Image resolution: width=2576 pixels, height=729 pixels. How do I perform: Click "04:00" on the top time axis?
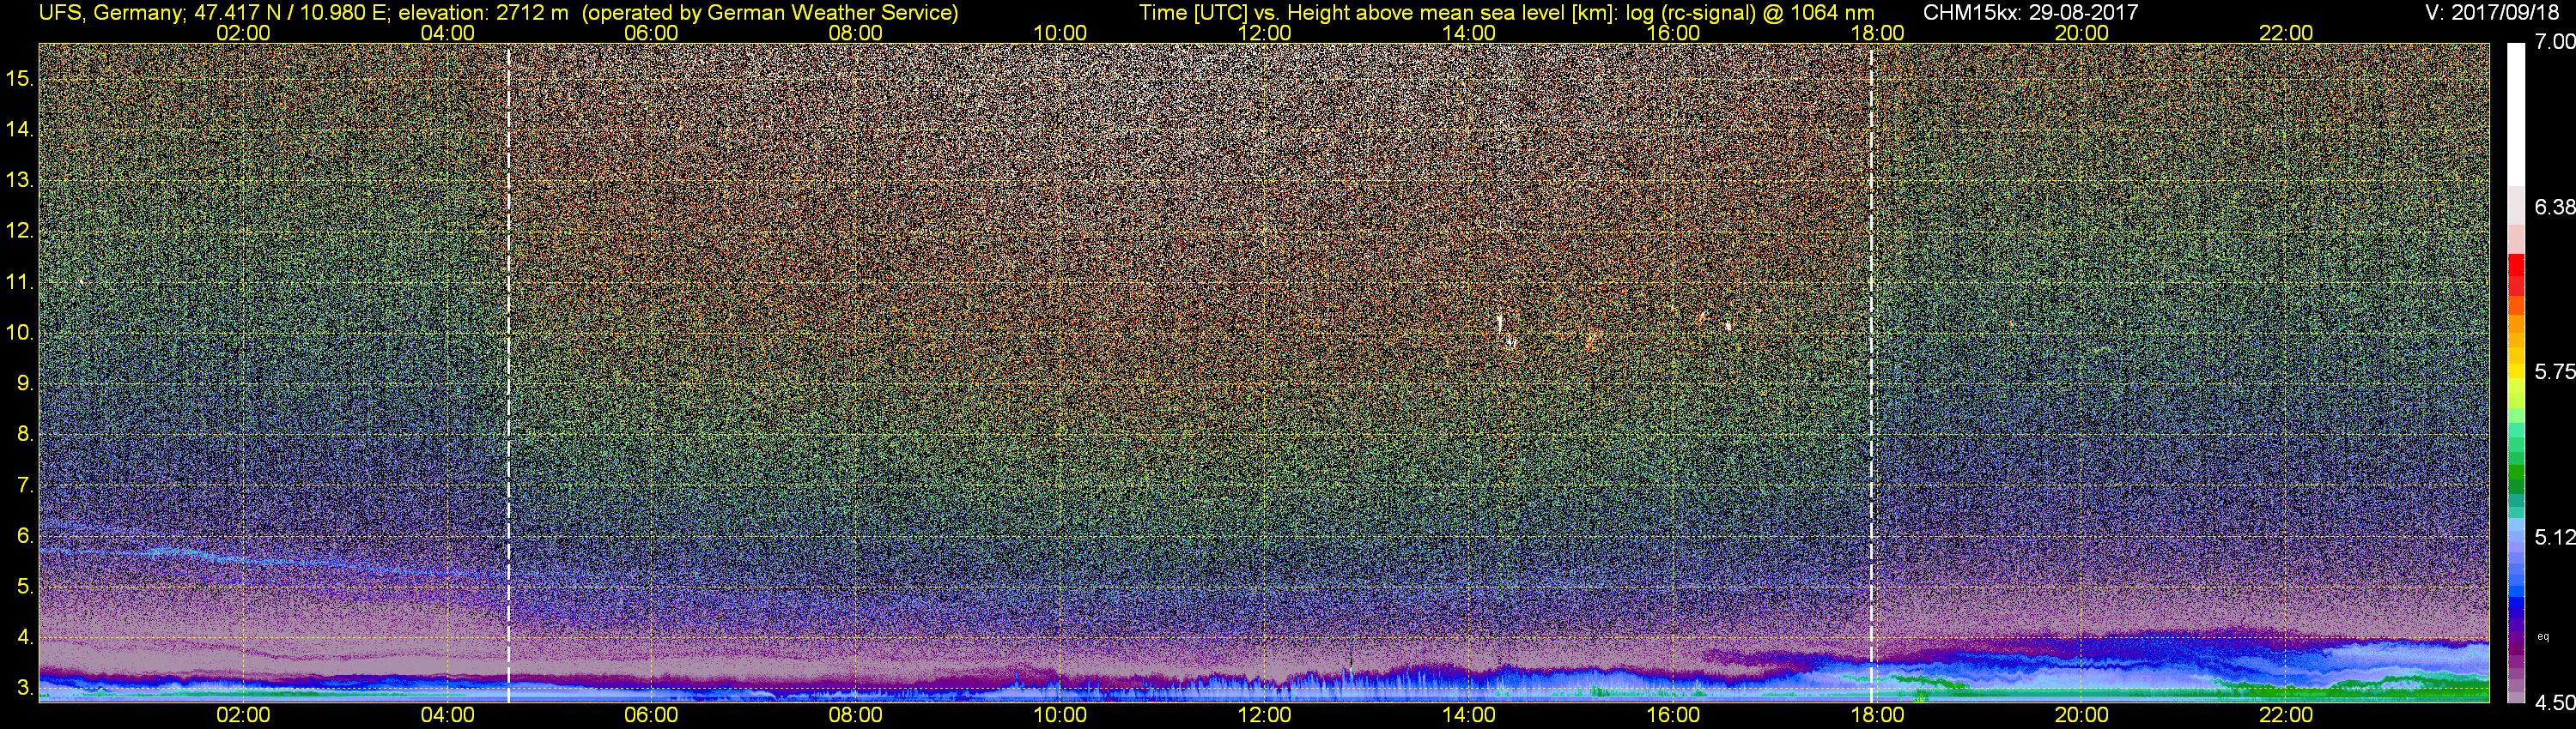tap(447, 33)
